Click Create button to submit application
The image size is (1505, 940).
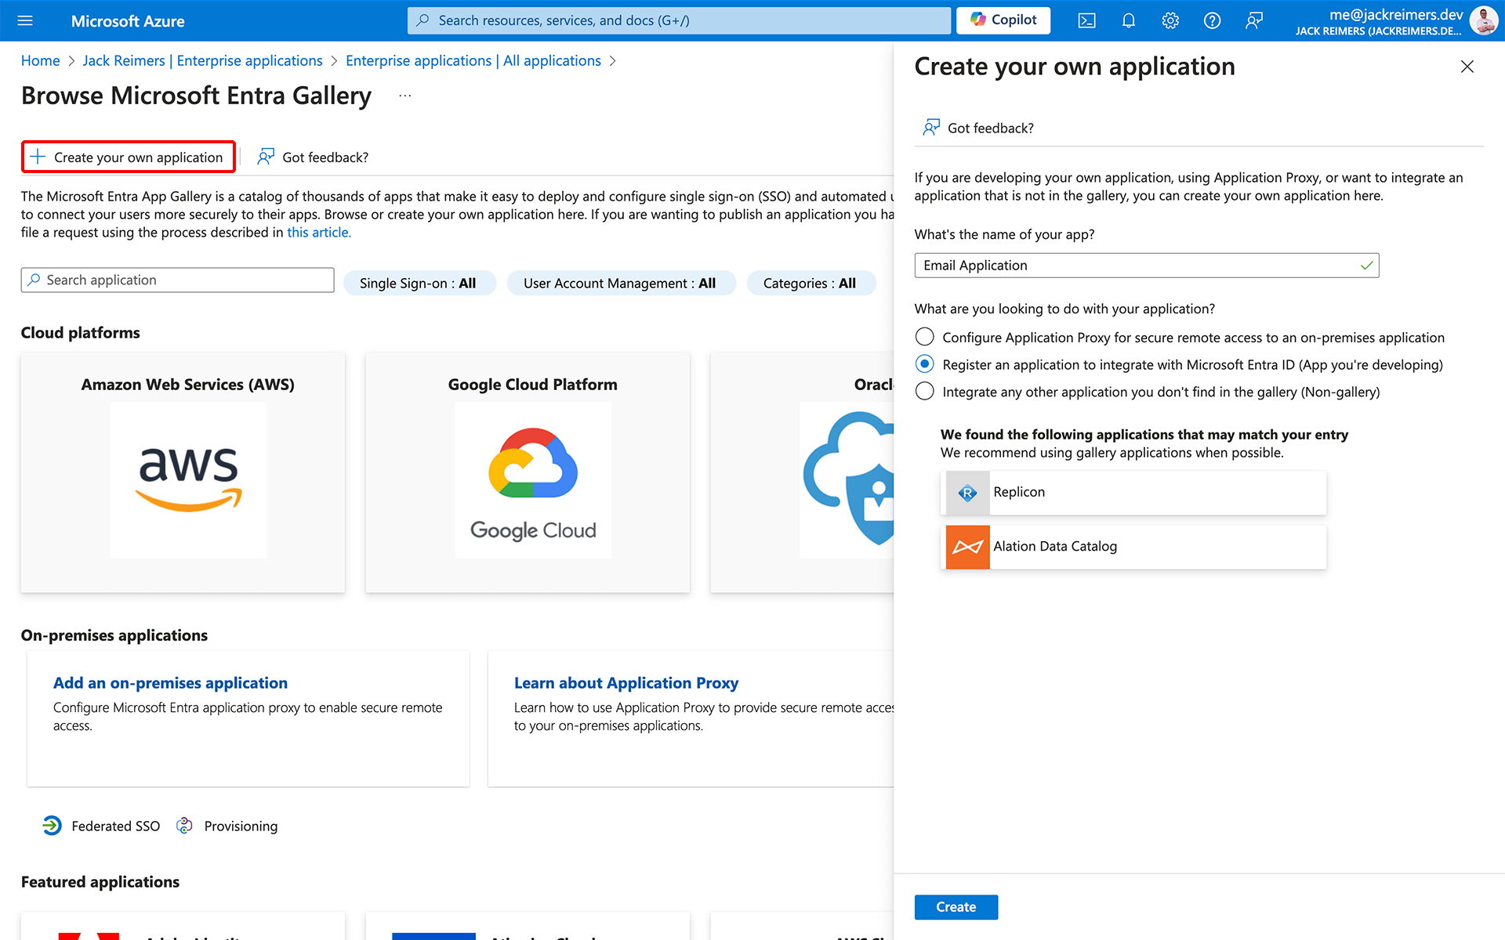(956, 906)
